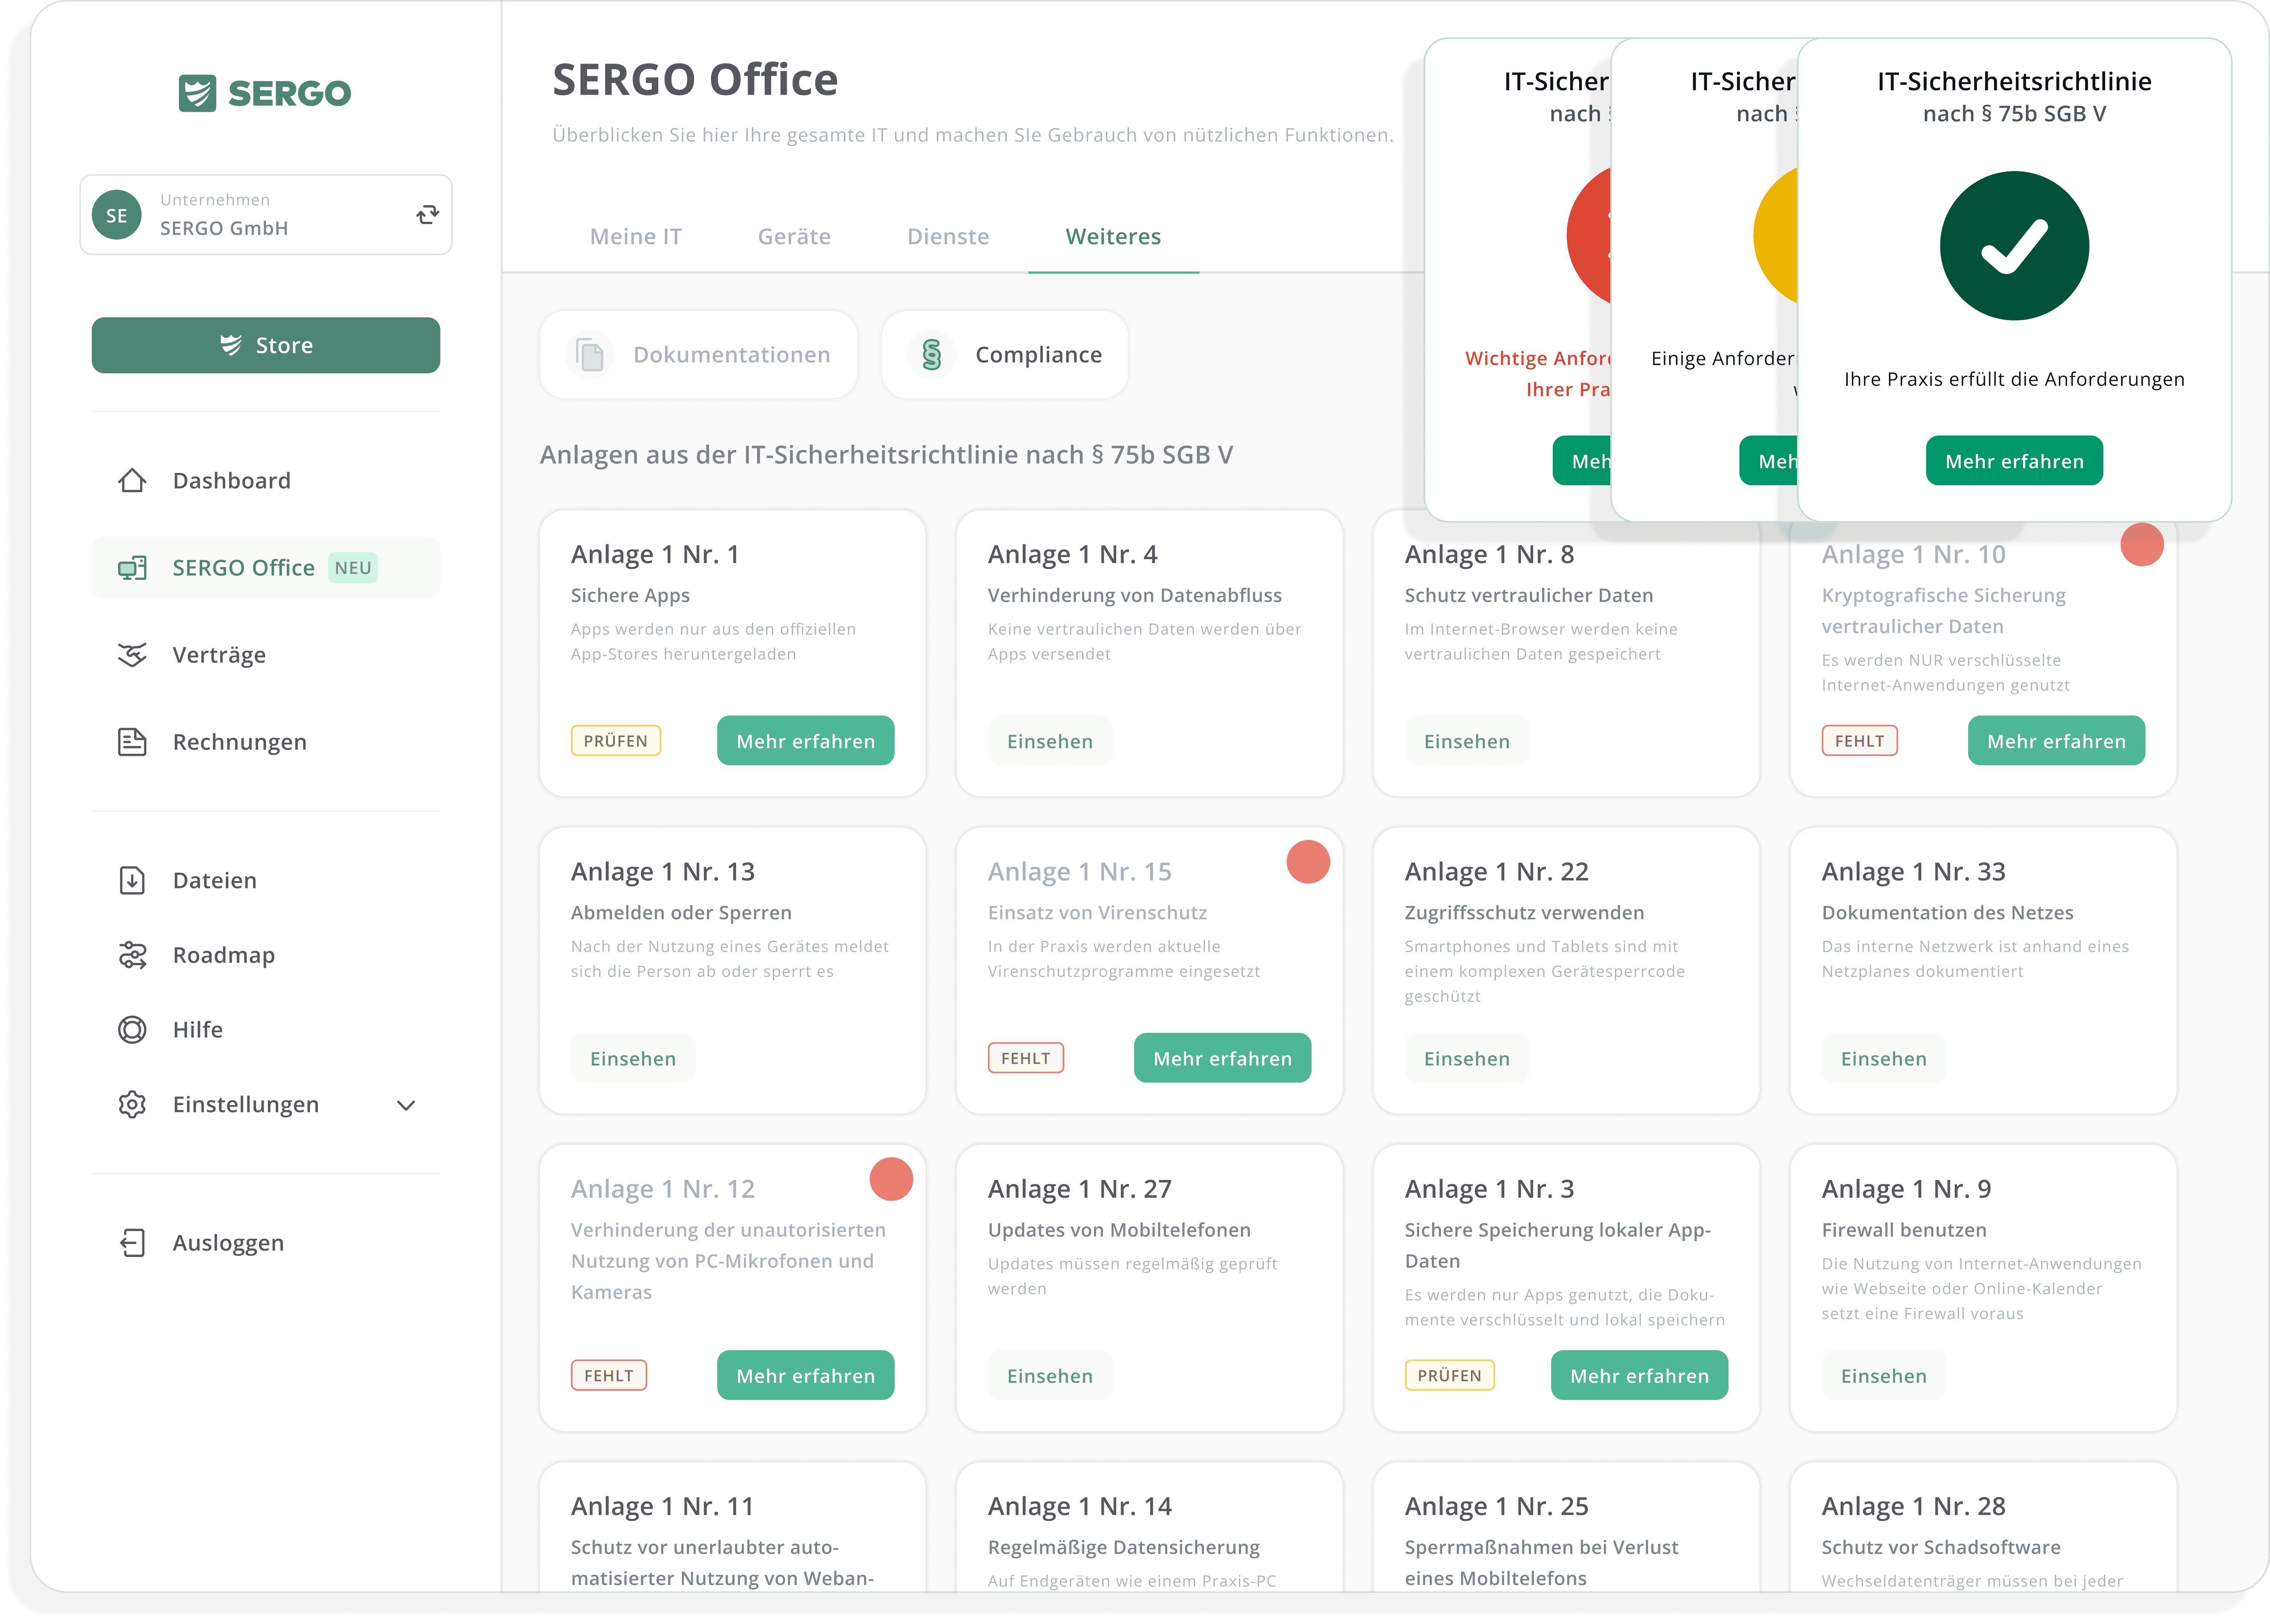Click Einsehen for Anlage 1 Nr. 8

click(1466, 741)
